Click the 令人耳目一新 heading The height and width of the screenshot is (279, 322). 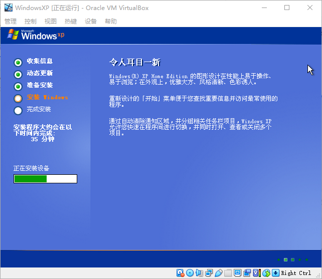[135, 62]
